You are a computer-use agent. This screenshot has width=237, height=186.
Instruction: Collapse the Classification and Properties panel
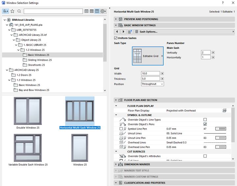click(116, 183)
